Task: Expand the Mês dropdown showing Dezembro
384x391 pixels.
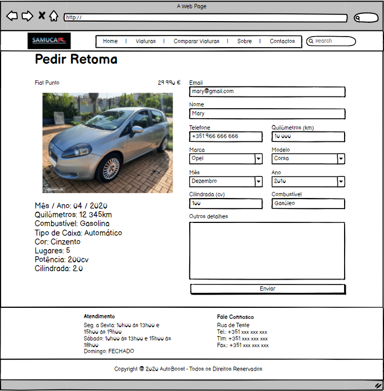Action: pos(258,182)
